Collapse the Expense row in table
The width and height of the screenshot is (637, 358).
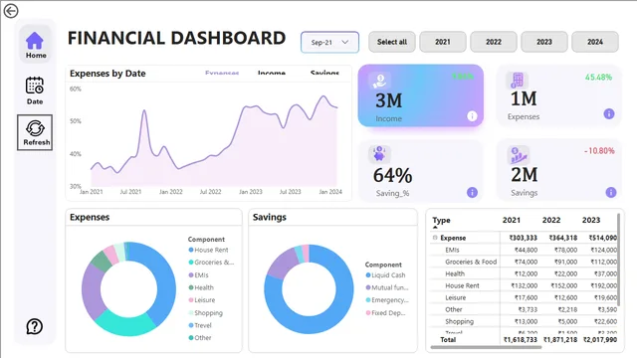click(435, 238)
